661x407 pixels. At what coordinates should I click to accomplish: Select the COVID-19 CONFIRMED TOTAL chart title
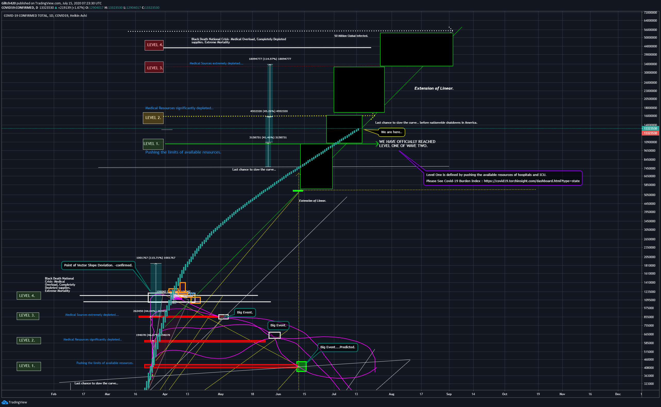[x=45, y=16]
